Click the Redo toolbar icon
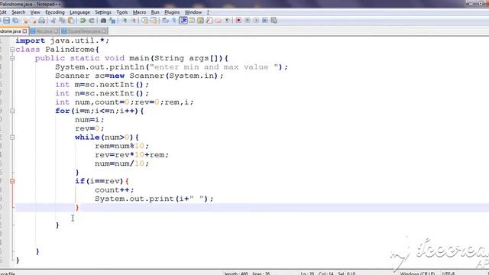This screenshot has height=275, width=489. coord(92,21)
